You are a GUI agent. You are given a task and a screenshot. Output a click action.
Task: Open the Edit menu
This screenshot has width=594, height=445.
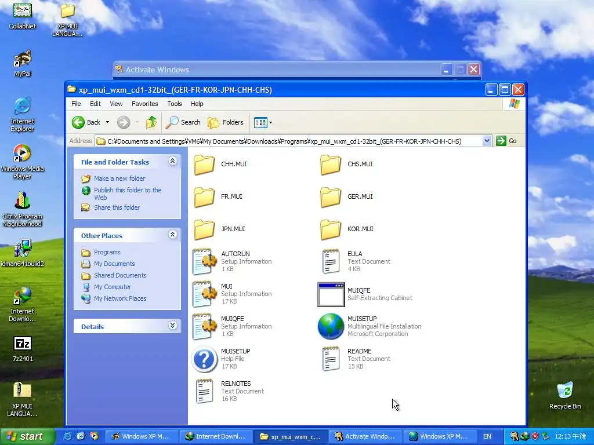point(95,104)
